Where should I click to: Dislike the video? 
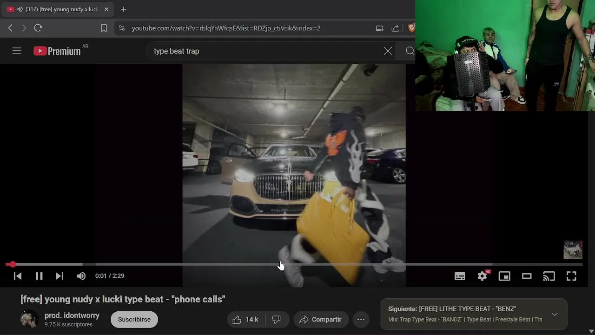[277, 319]
